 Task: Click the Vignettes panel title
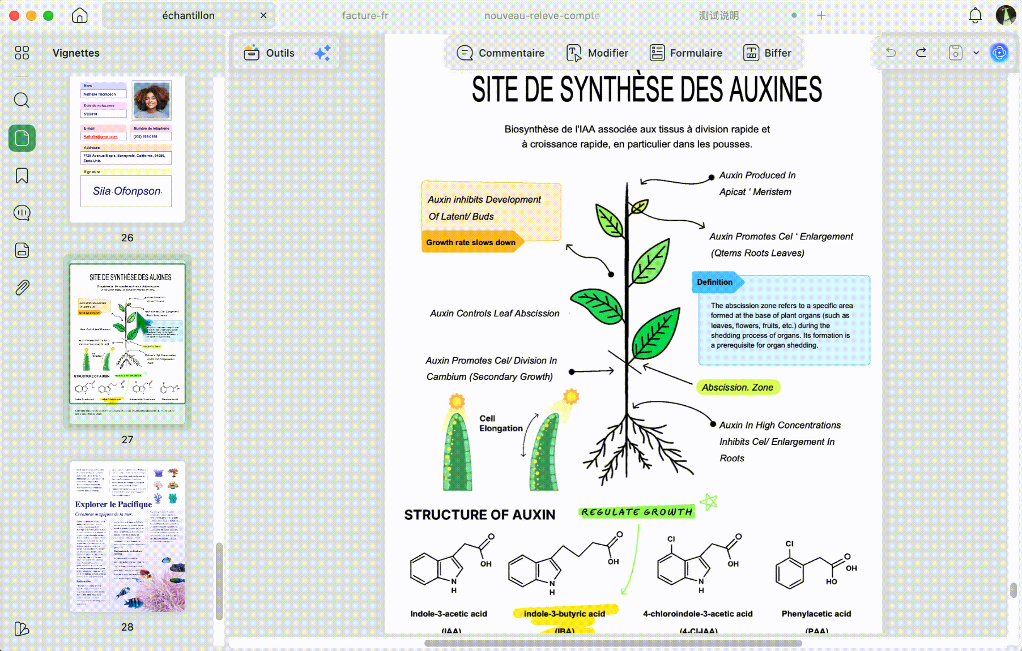point(76,53)
